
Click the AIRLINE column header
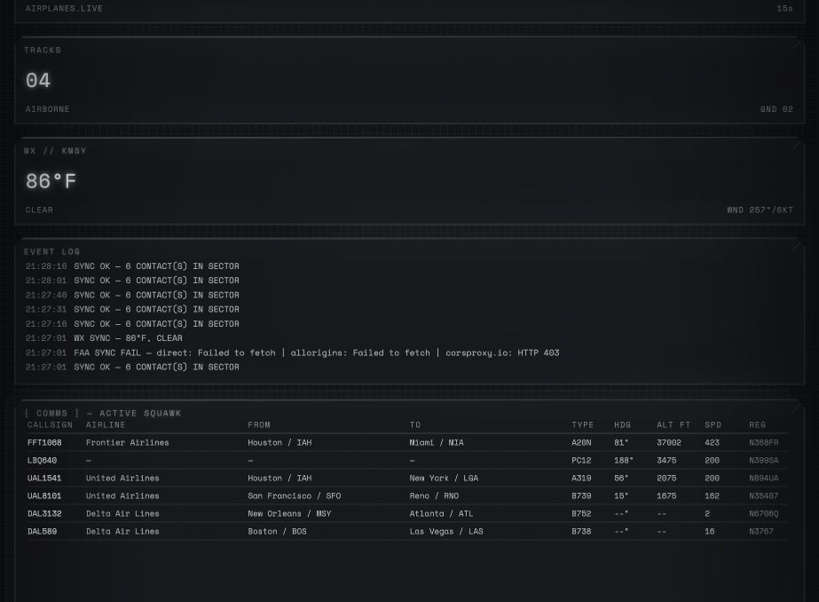(x=106, y=424)
